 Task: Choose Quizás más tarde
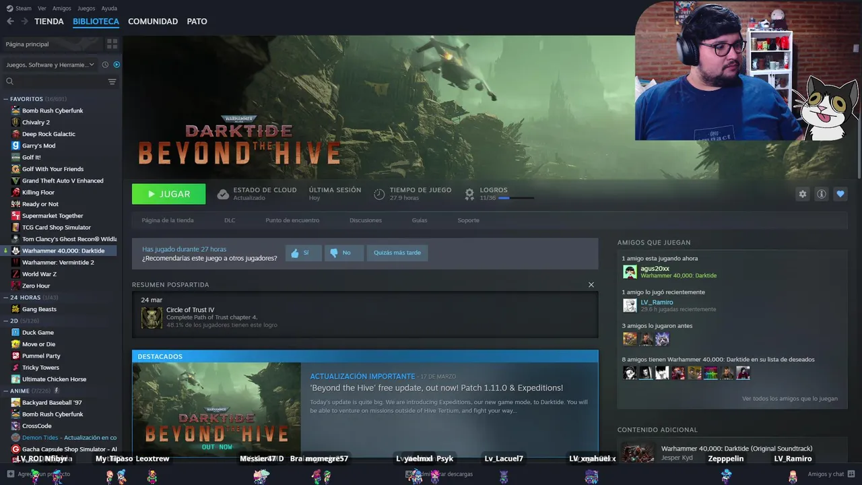click(x=397, y=253)
